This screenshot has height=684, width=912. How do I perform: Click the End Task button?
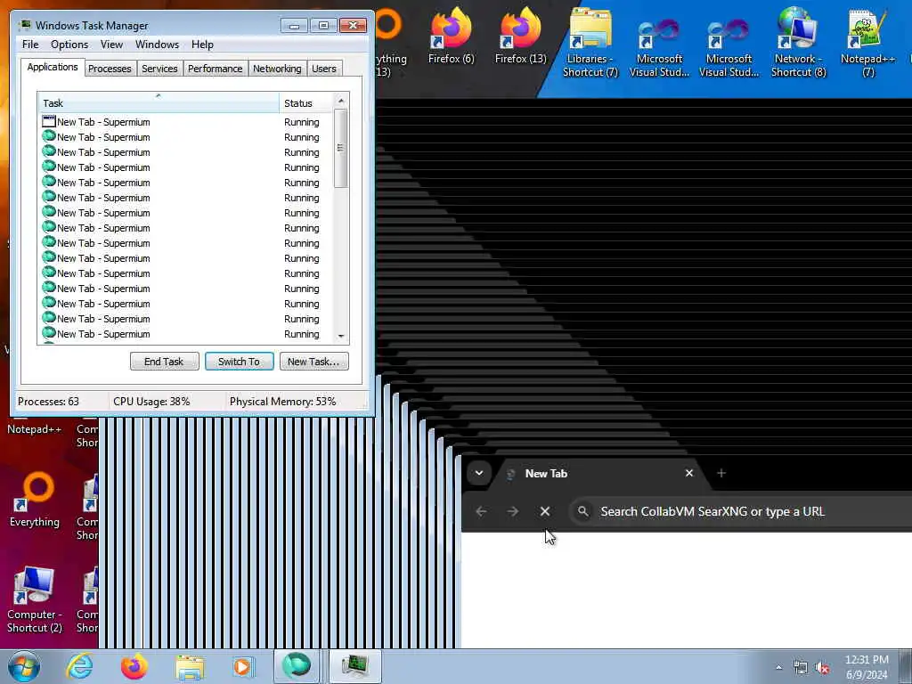click(164, 362)
